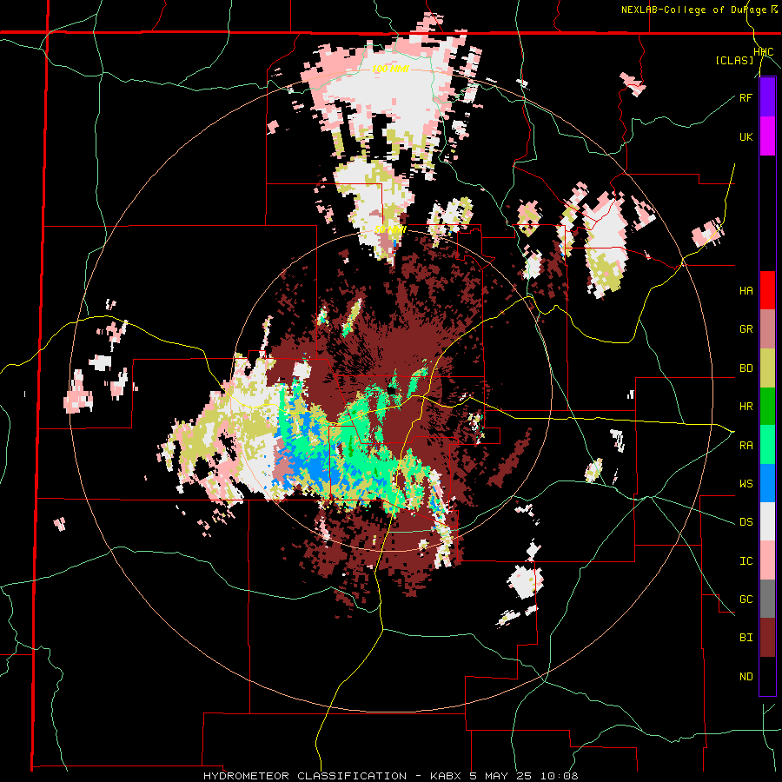
Task: Click the WS legend label
Action: pos(746,484)
